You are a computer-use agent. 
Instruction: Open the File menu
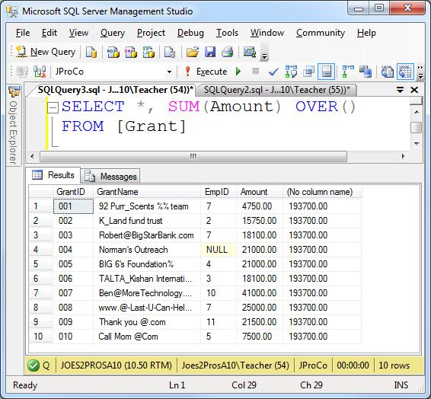point(23,33)
